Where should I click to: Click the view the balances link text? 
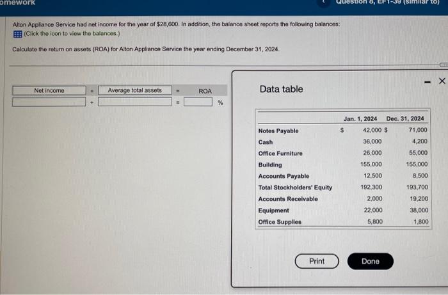[x=72, y=34]
